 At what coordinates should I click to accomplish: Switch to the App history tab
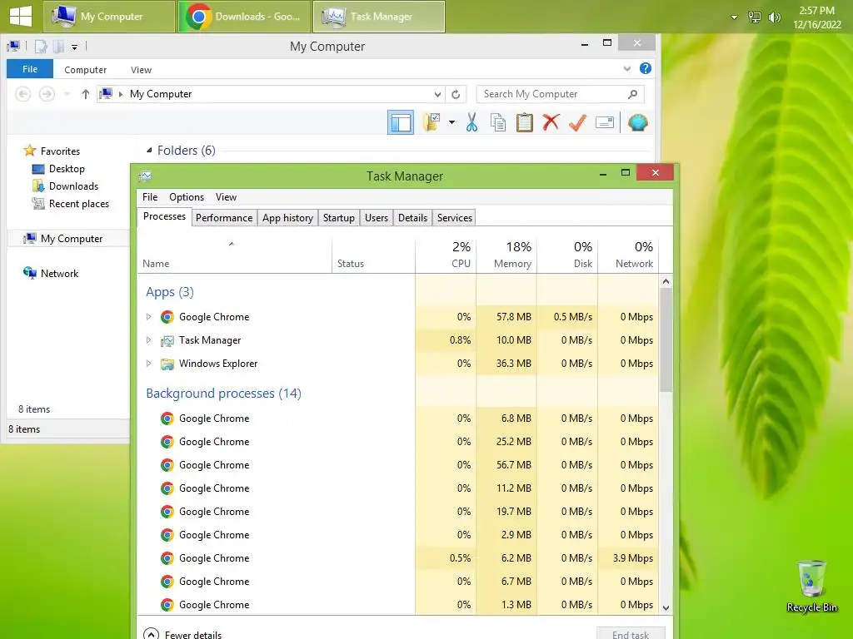(x=287, y=218)
